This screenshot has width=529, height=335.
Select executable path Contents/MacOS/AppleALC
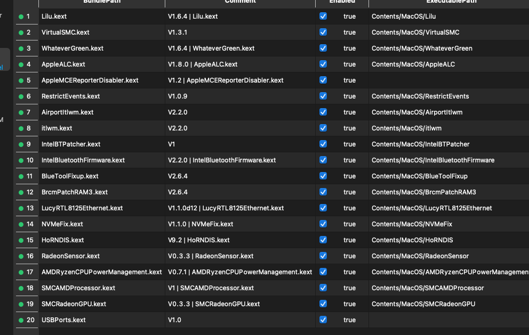pyautogui.click(x=413, y=64)
